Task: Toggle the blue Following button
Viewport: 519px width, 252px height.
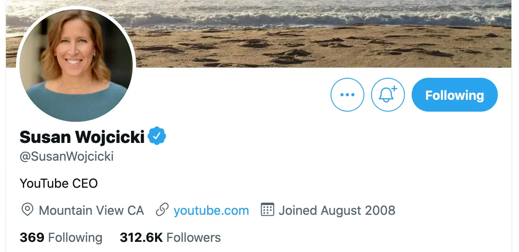Action: coord(454,95)
